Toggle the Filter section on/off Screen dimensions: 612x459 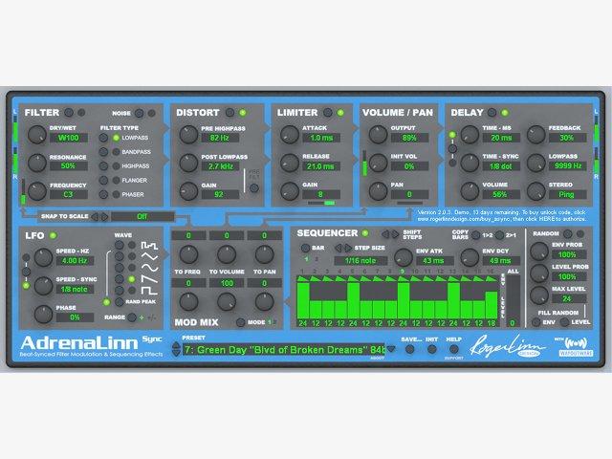point(69,113)
